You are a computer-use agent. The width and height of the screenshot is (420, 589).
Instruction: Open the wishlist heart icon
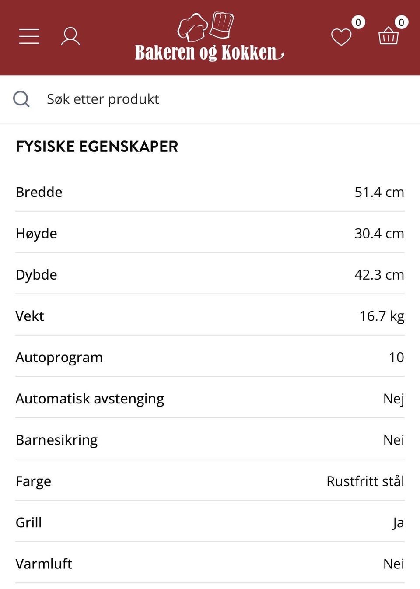pyautogui.click(x=341, y=37)
